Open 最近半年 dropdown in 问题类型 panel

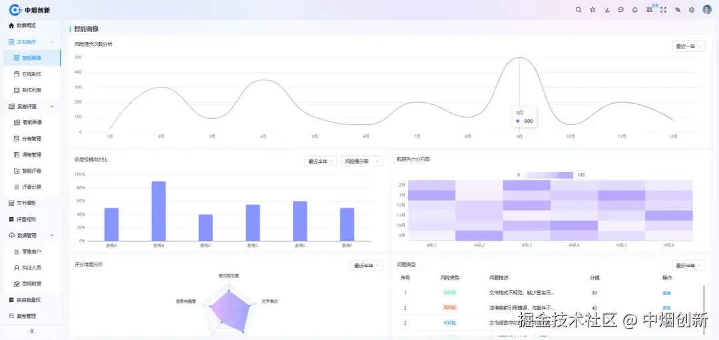tap(688, 266)
